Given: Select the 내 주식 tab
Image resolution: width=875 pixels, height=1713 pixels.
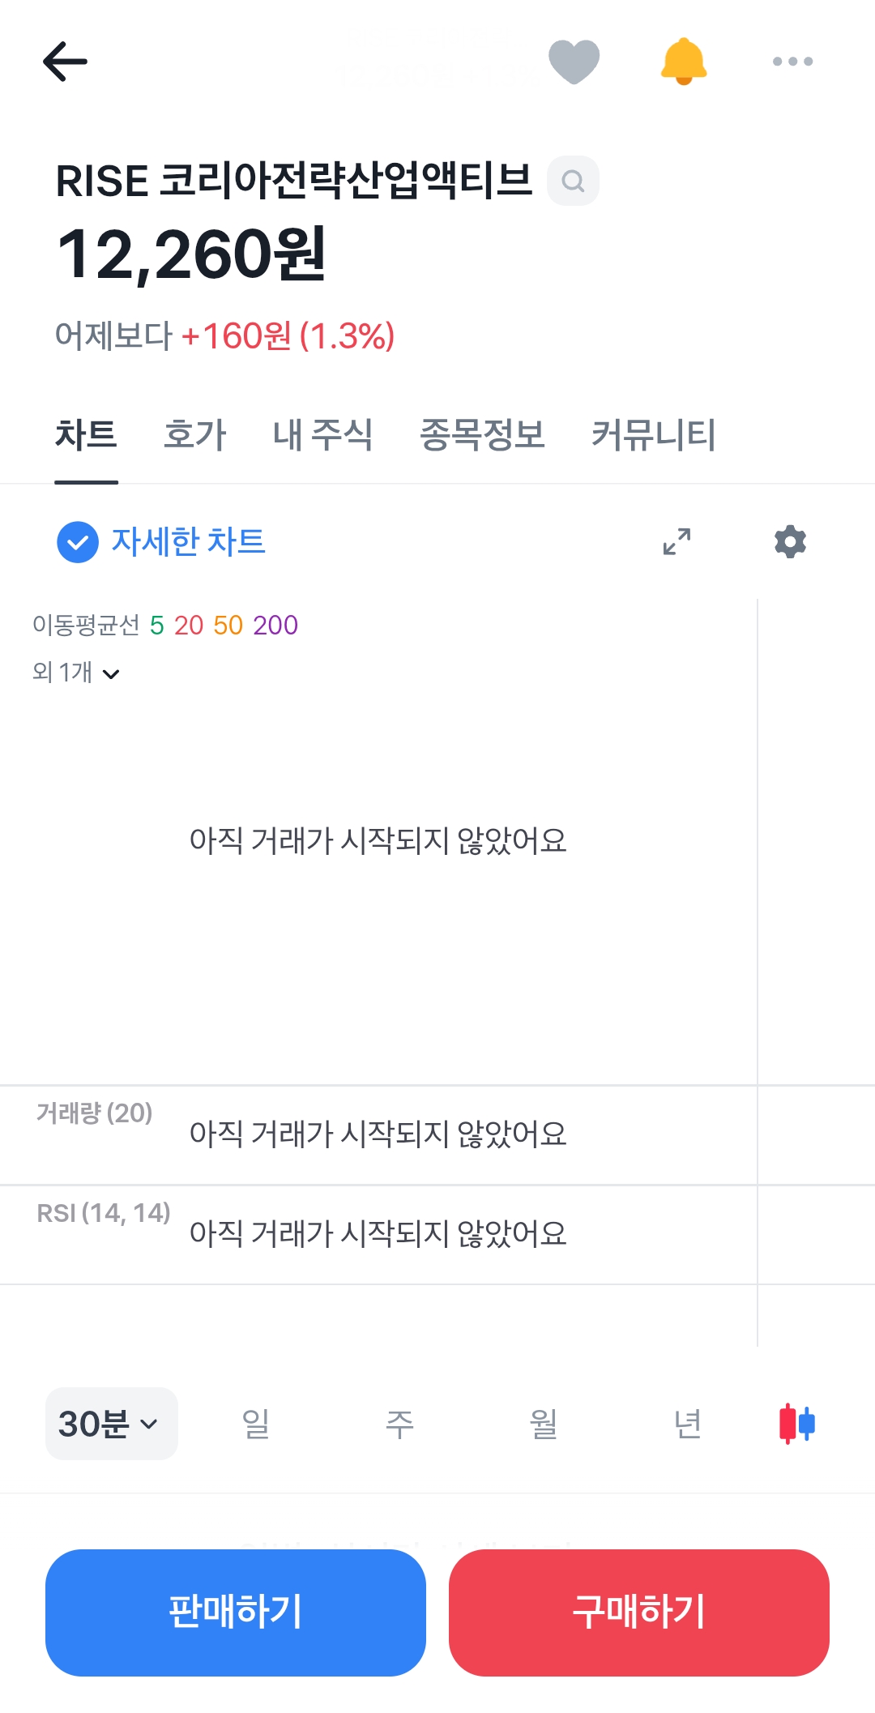Looking at the screenshot, I should coord(322,434).
